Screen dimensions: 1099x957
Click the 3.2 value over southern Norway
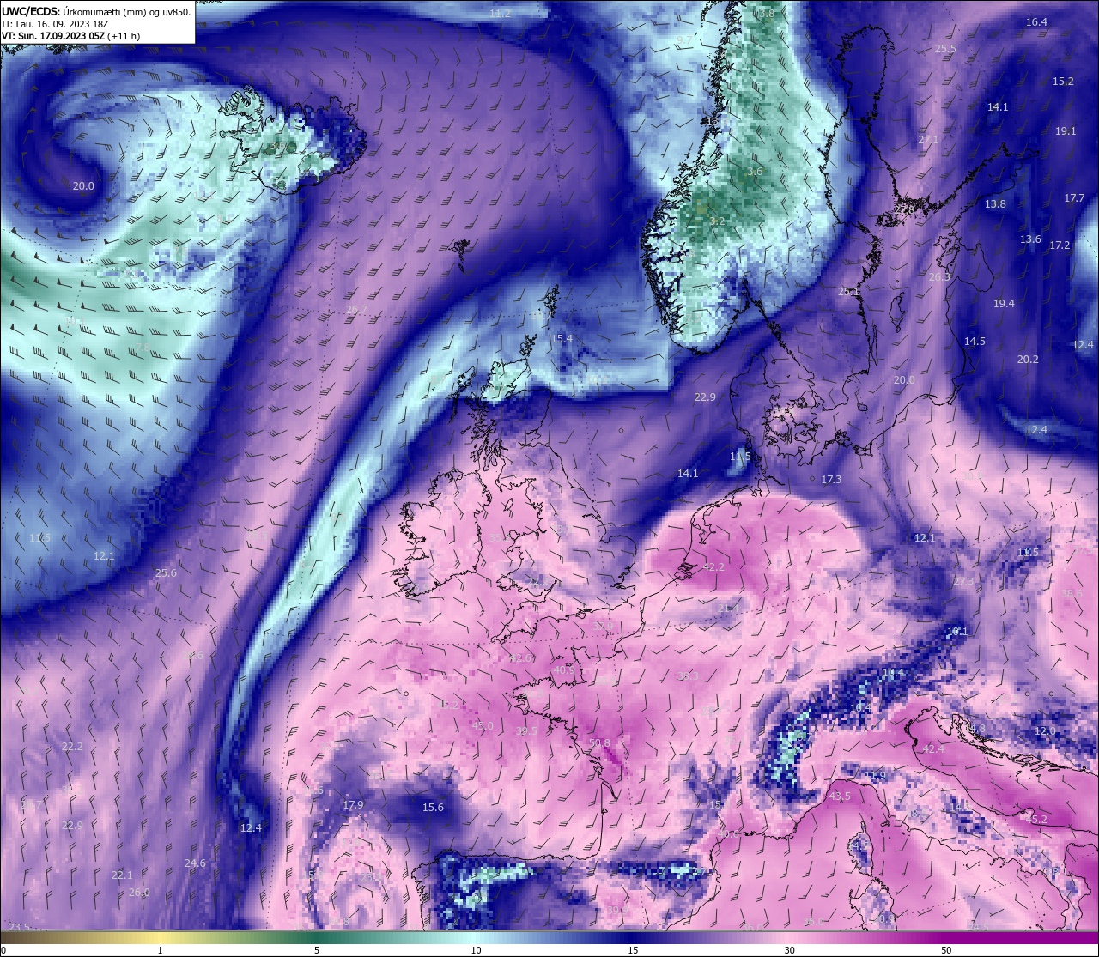(718, 221)
